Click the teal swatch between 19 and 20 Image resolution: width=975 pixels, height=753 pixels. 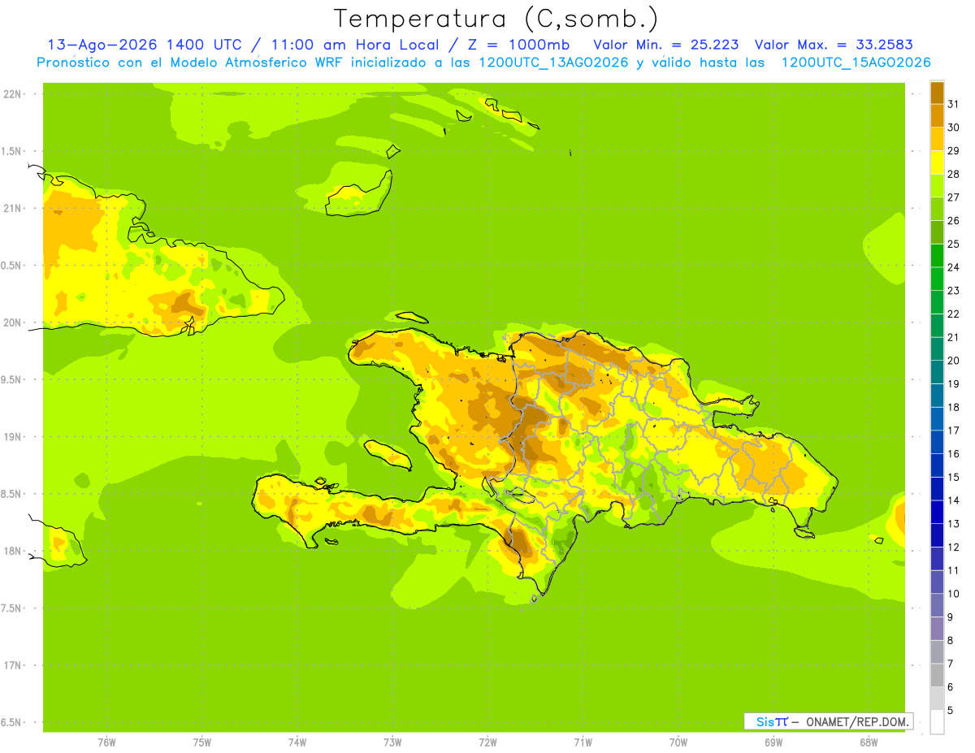click(937, 372)
